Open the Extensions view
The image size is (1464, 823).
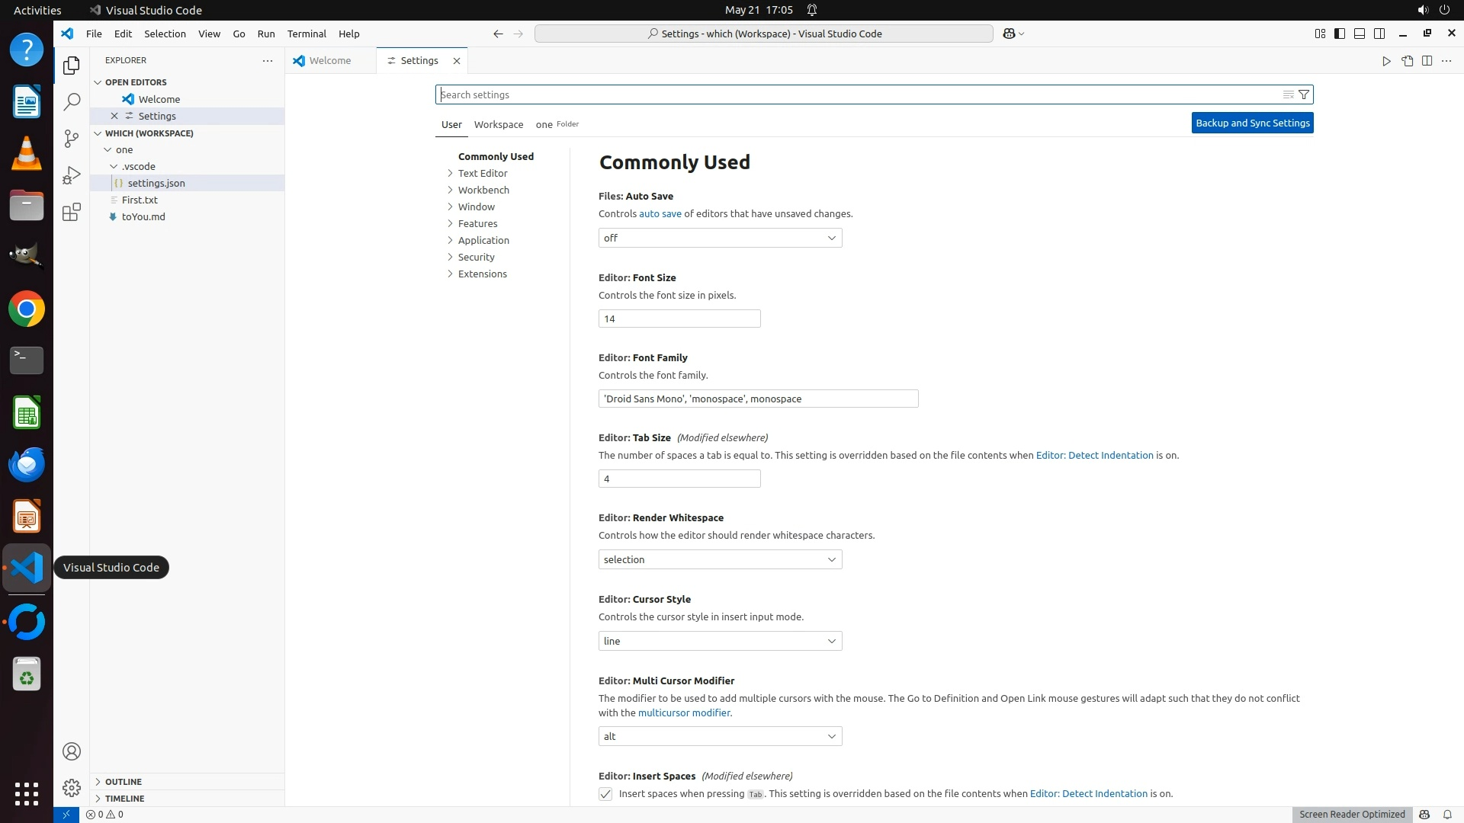(x=72, y=212)
